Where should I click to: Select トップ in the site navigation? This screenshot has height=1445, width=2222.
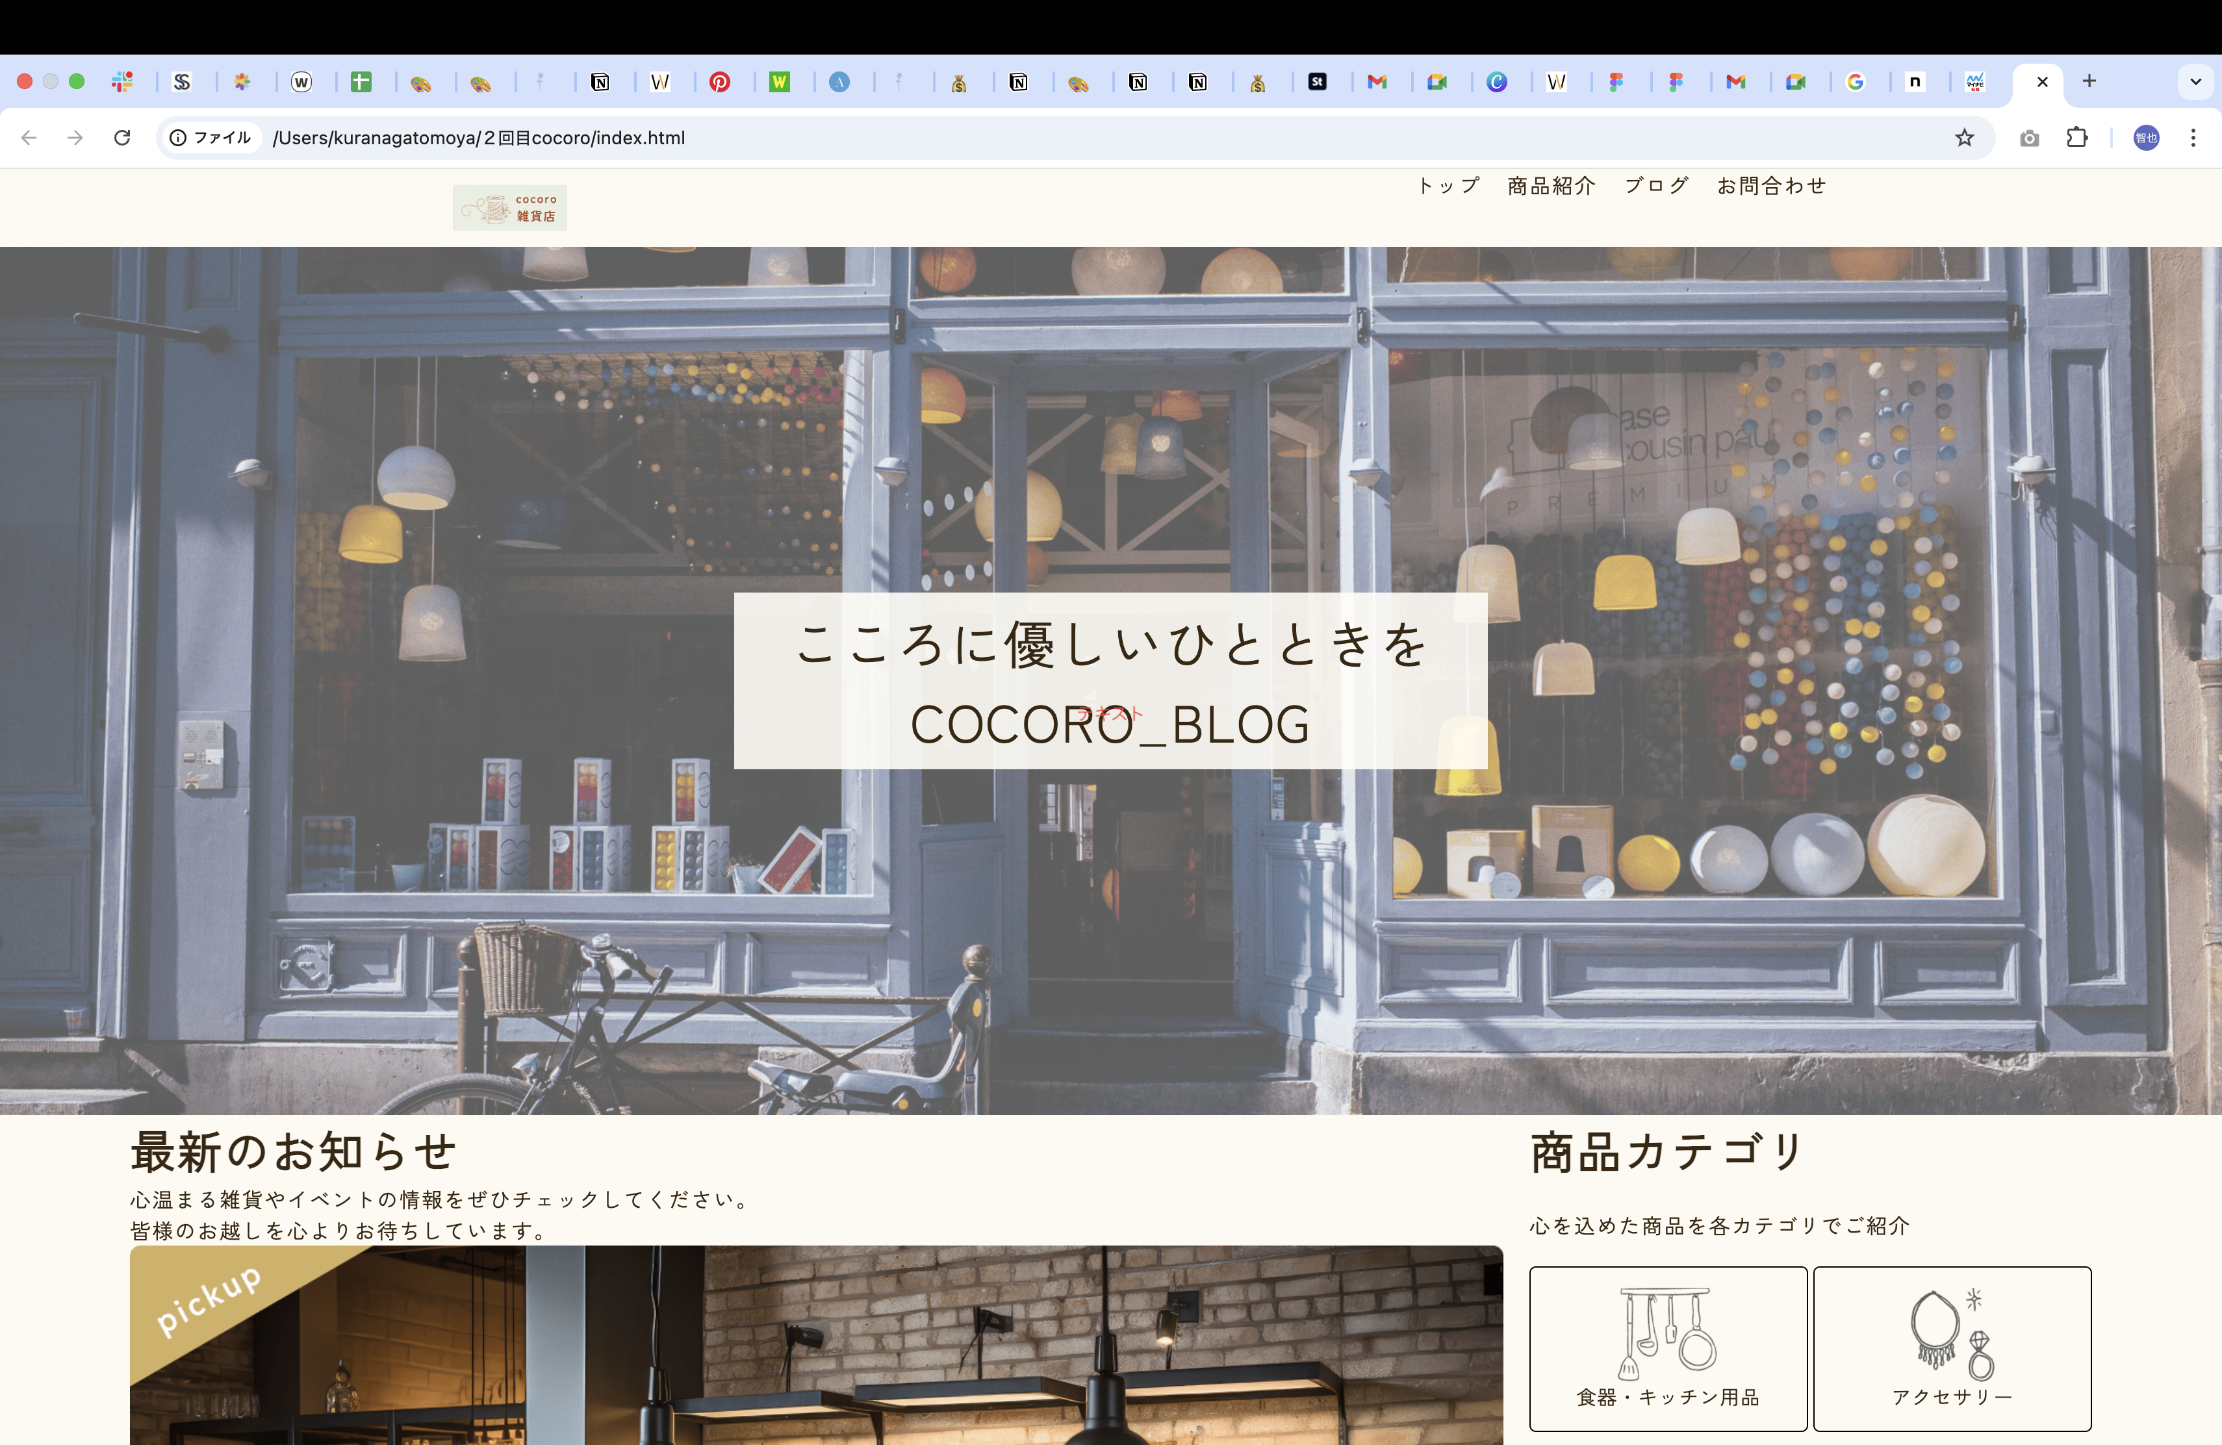tap(1447, 186)
